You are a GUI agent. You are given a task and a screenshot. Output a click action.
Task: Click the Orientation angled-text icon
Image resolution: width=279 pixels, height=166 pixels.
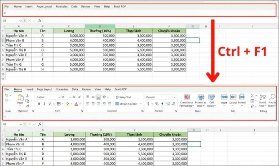pyautogui.click(x=104, y=97)
